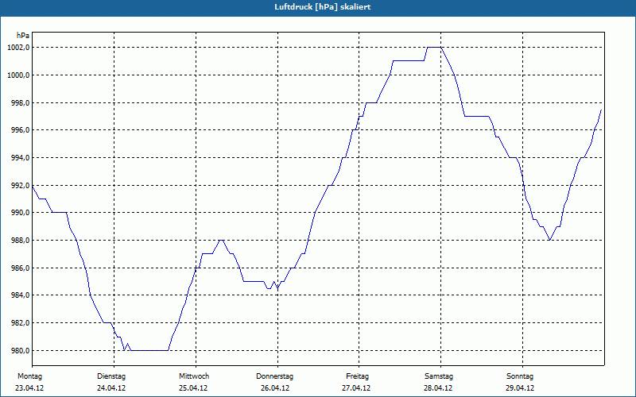
Task: Click the 992,0 y-axis label
Action: (20, 185)
